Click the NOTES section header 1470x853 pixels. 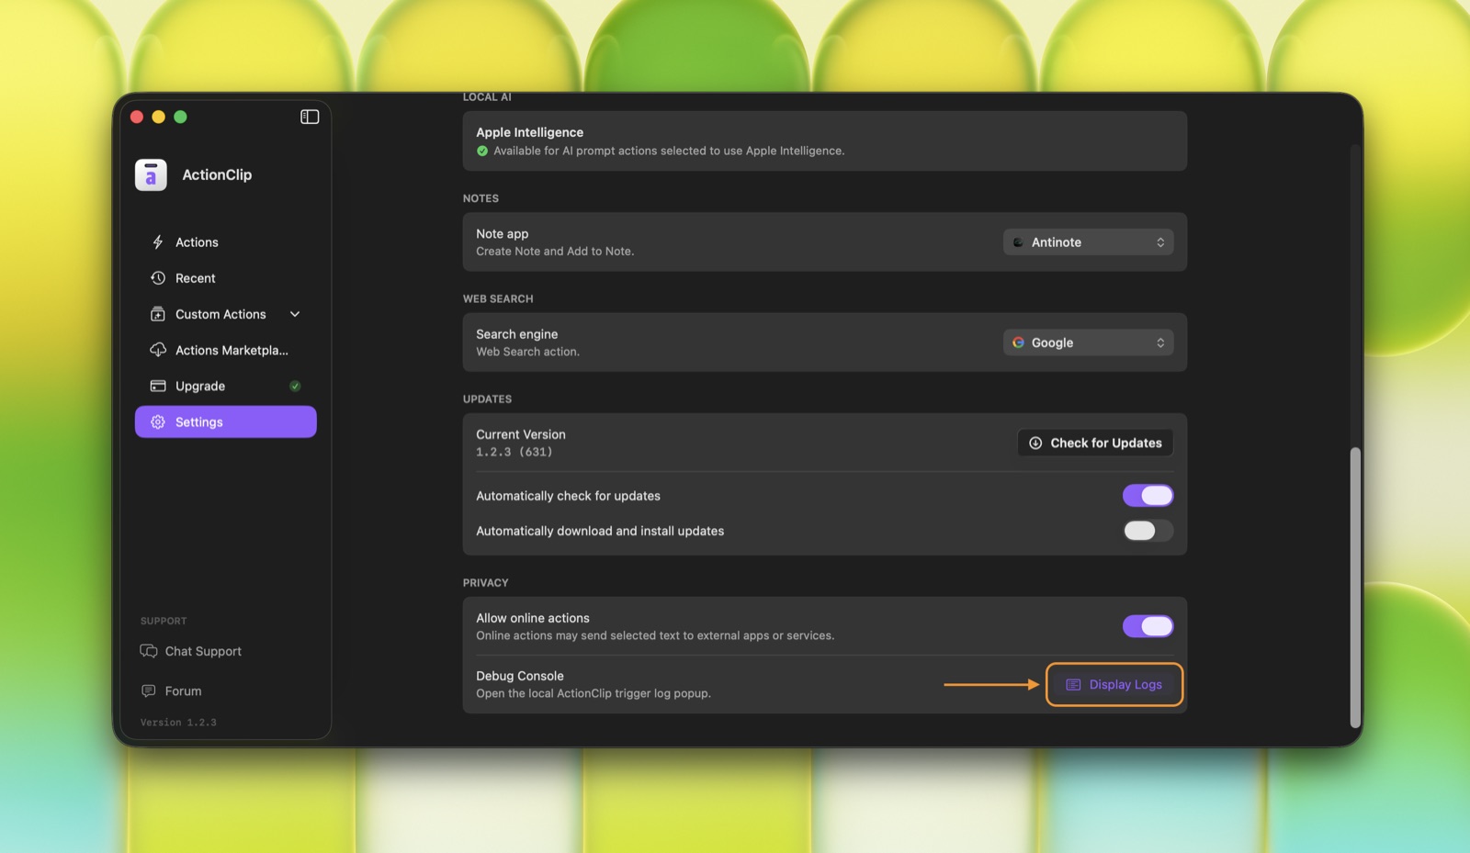481,198
